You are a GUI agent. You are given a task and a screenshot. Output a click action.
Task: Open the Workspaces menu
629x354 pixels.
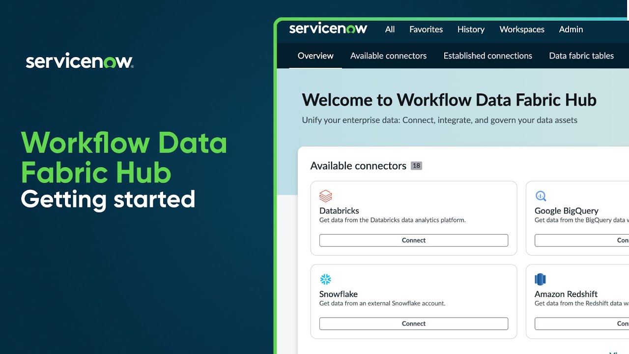(x=521, y=29)
